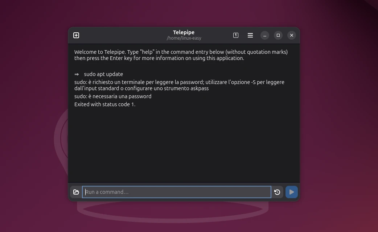Image resolution: width=378 pixels, height=232 pixels.
Task: Click the /home/linux-easy path subtitle
Action: point(184,38)
